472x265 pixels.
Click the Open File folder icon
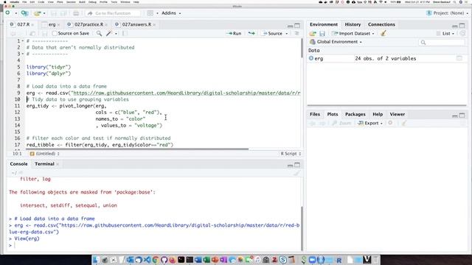point(37,13)
